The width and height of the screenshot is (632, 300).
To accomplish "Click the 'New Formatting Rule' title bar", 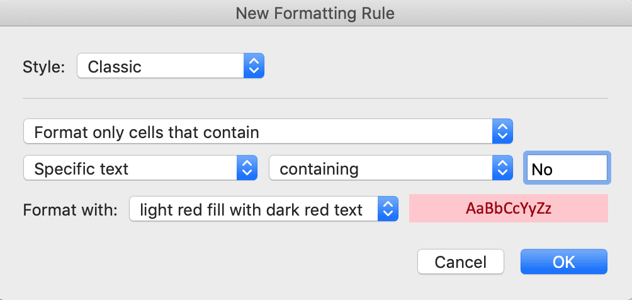I will coord(316,13).
